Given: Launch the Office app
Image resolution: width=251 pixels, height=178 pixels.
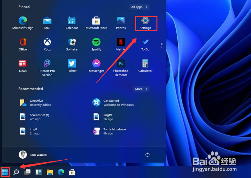Looking at the screenshot, I should (x=23, y=44).
